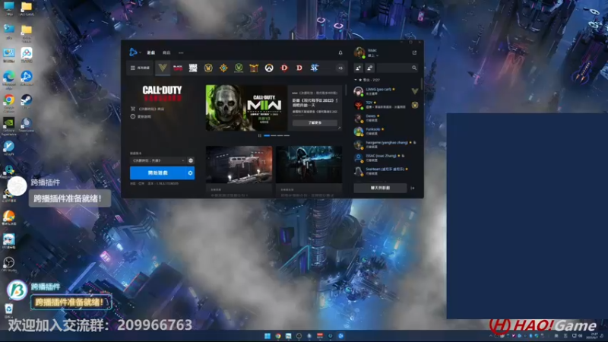608x342 pixels.
Task: Click the Add Friend icon
Action: (x=358, y=68)
